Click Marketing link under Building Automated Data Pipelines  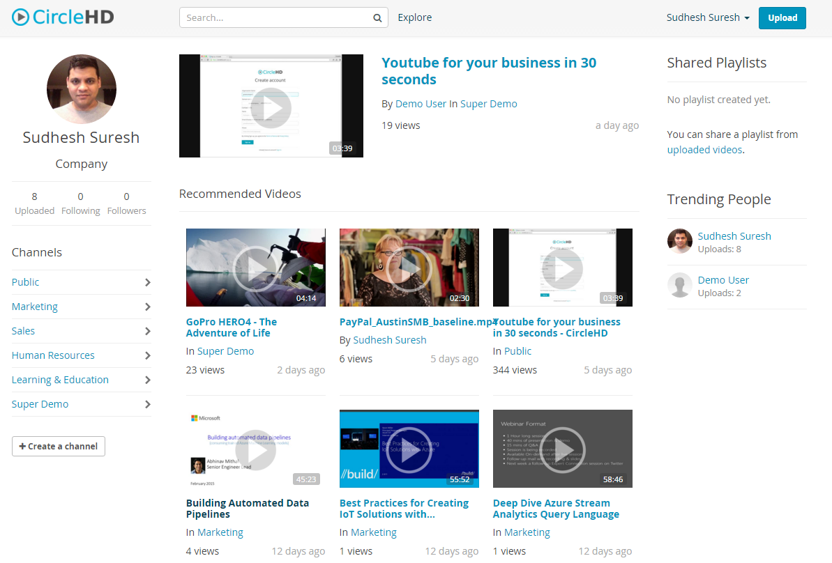220,532
